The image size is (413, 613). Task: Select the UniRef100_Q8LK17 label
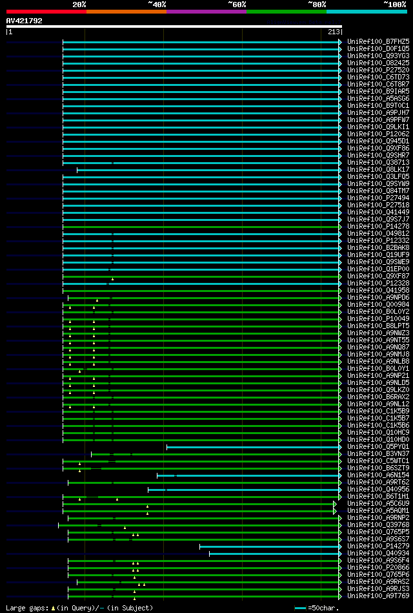[378, 169]
